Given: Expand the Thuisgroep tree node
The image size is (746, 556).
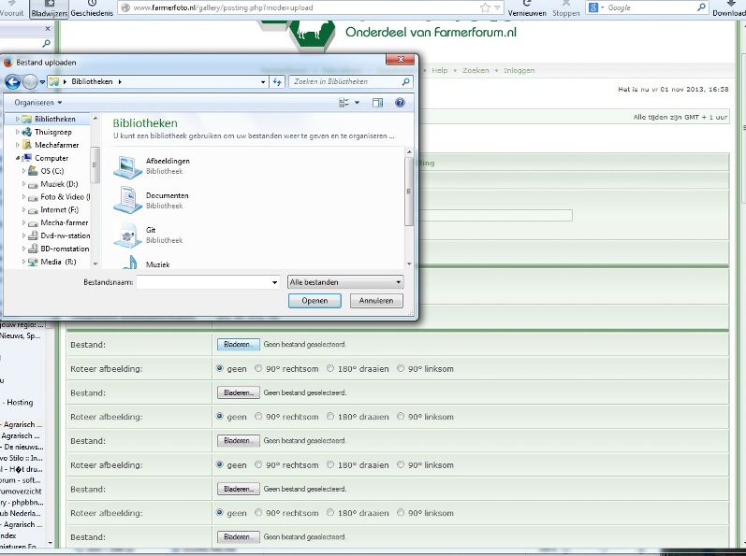Looking at the screenshot, I should (x=18, y=133).
